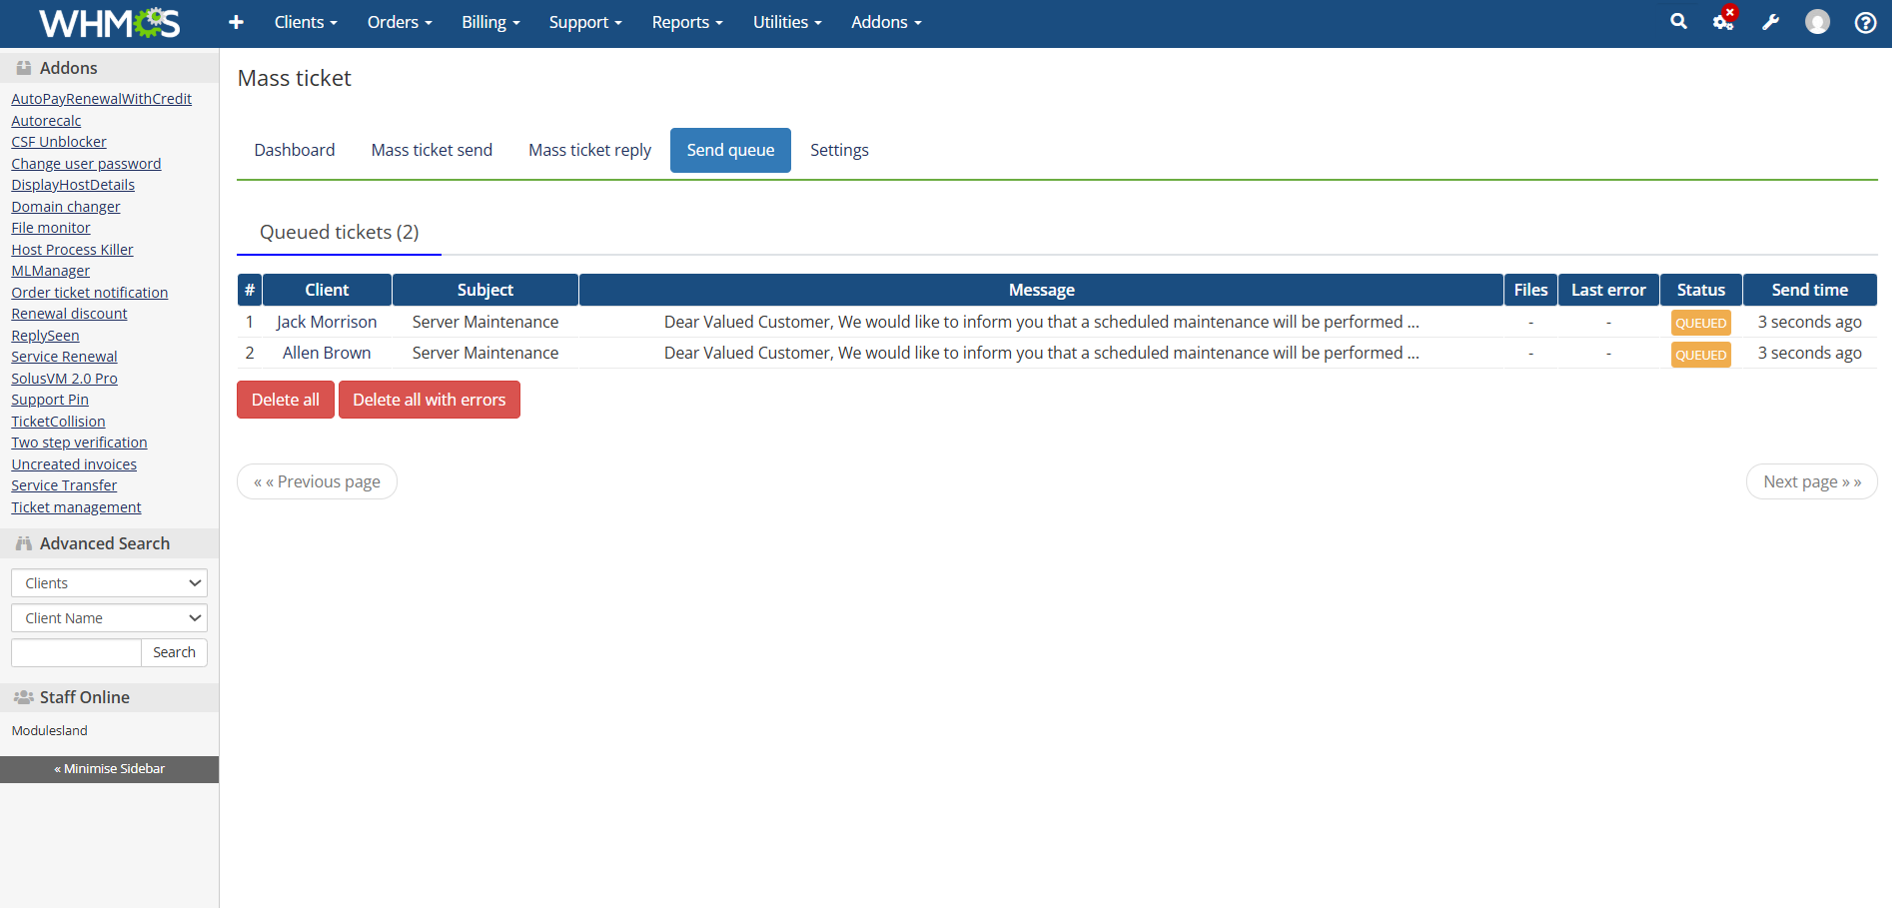Open MLManager link
1892x908 pixels.
pyautogui.click(x=51, y=271)
